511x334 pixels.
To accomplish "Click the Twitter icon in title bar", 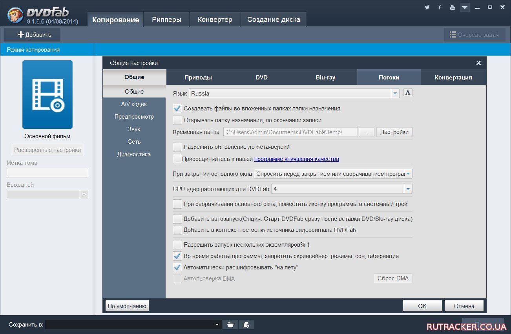I will coord(427,7).
